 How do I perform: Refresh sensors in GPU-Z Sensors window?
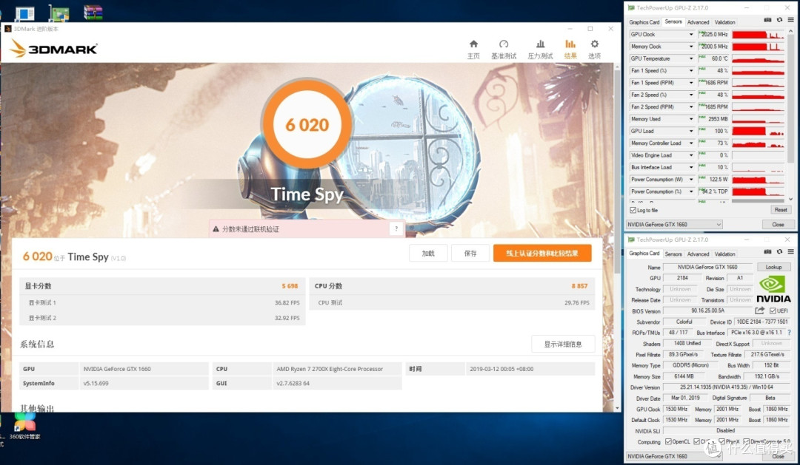coord(779,20)
